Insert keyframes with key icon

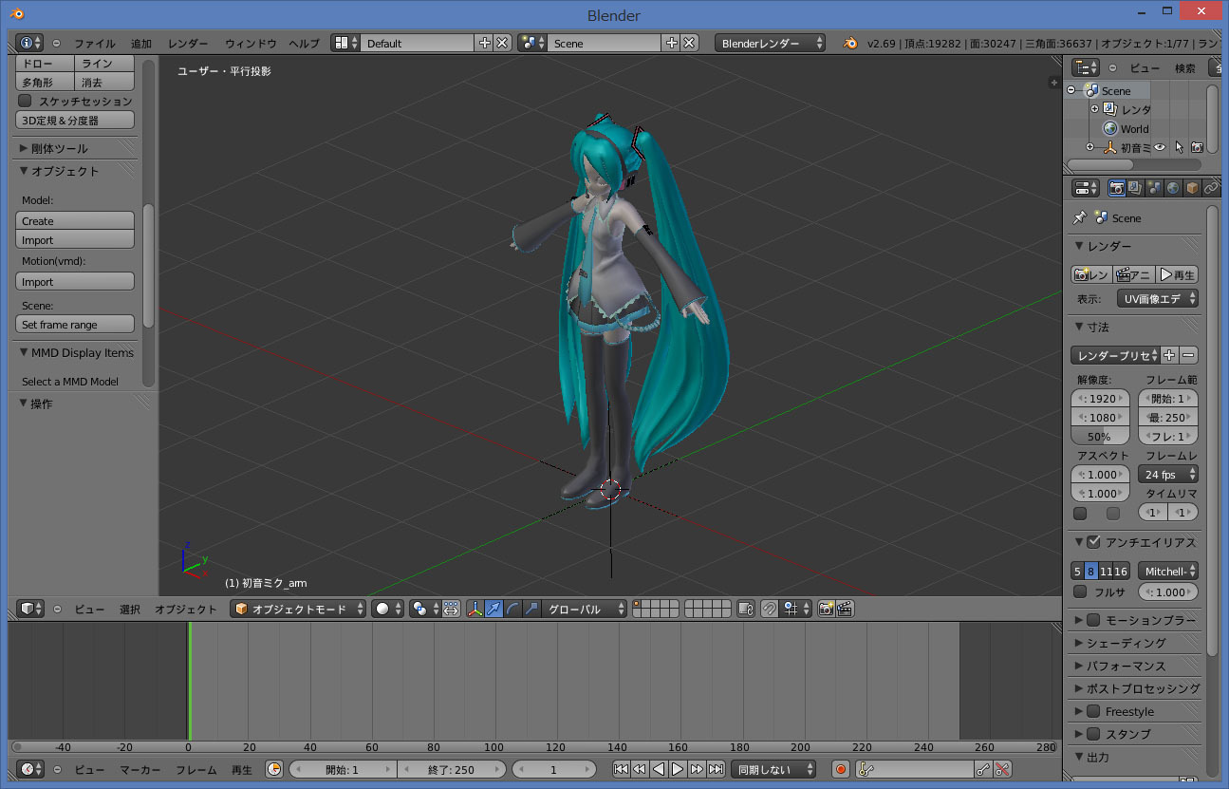coord(984,769)
